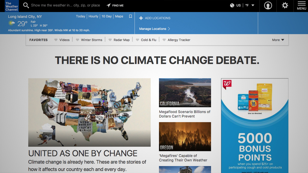Open the 'United As One By Change' headline
Viewport: 308px width, 173px height.
coord(83,153)
